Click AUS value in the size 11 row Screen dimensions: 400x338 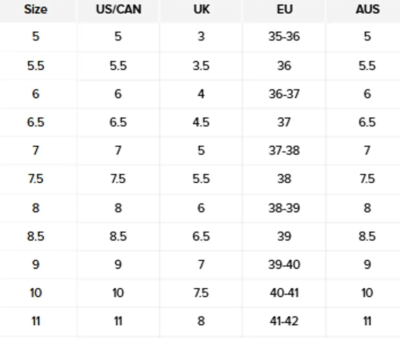pyautogui.click(x=367, y=321)
